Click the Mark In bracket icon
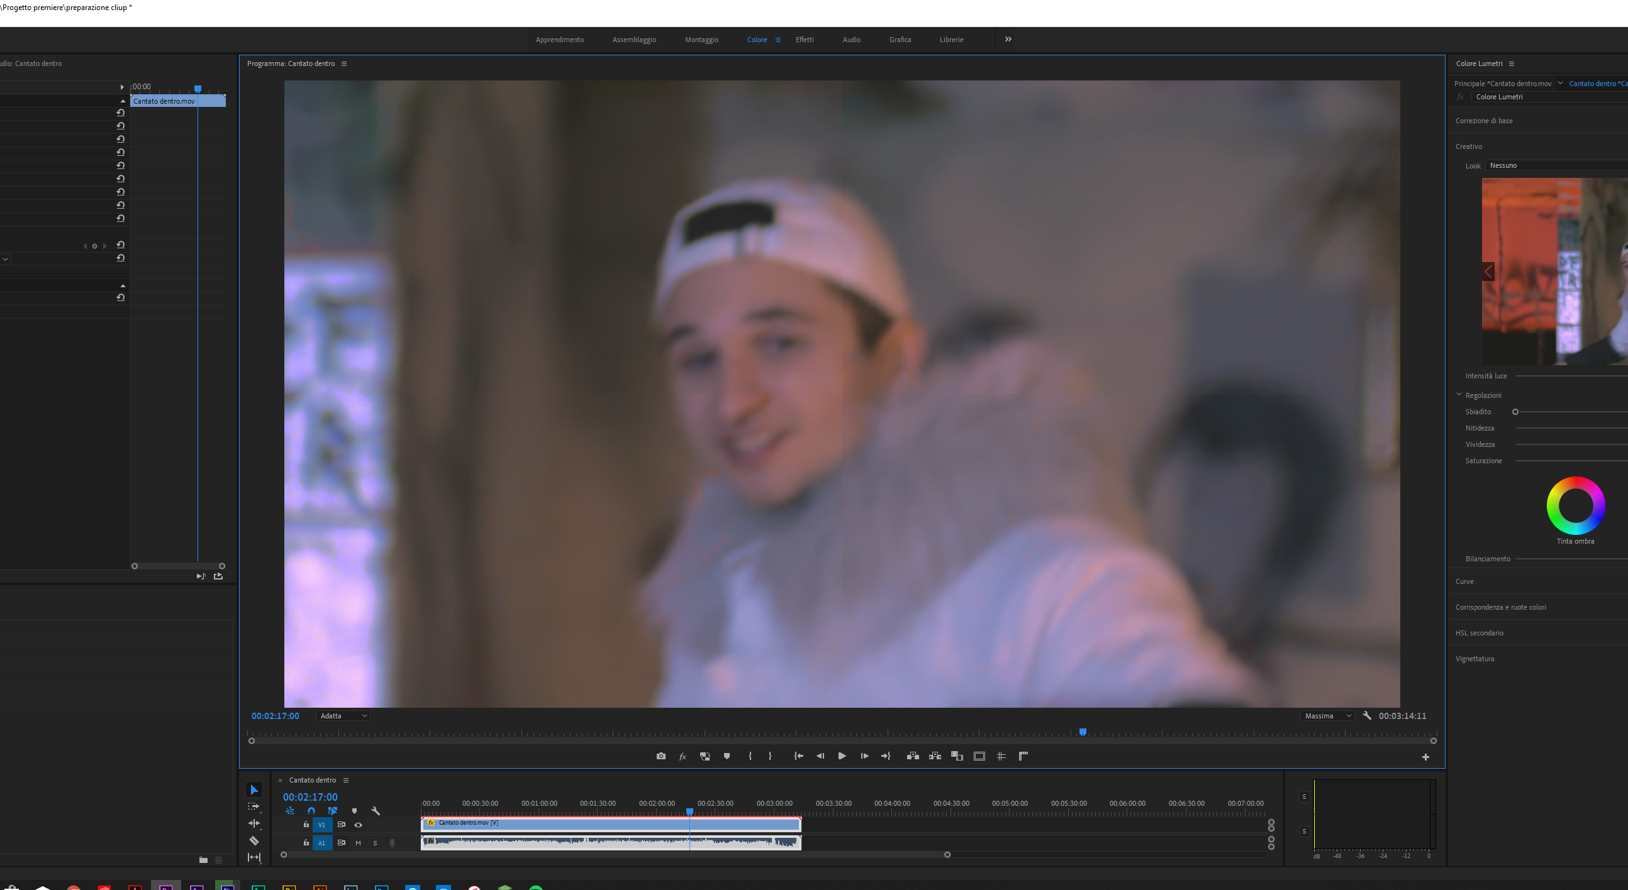Image resolution: width=1628 pixels, height=890 pixels. coord(750,756)
